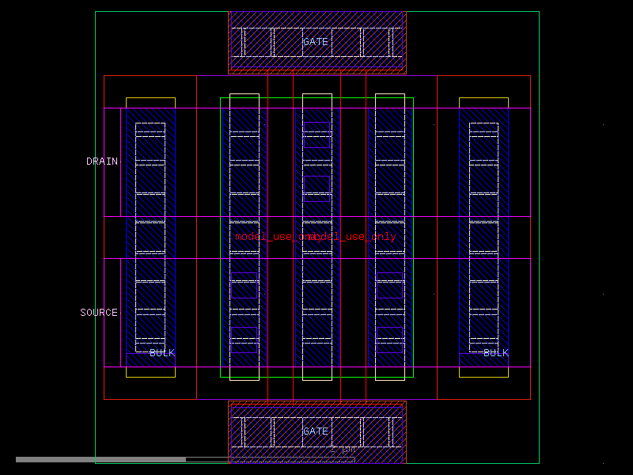633x475 pixels.
Task: Click the top GATE label
Action: (x=316, y=41)
